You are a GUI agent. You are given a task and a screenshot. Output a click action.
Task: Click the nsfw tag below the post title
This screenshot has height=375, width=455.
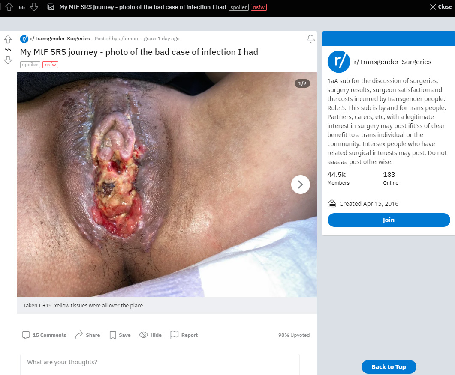point(50,65)
